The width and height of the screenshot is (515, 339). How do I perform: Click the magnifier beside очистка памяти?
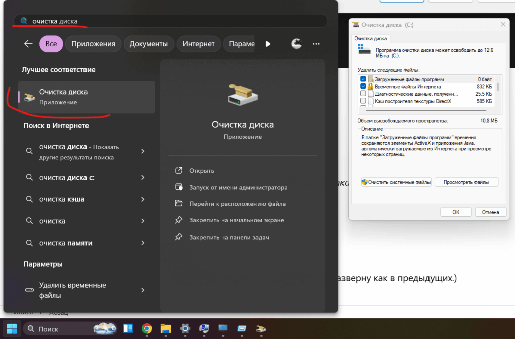29,243
